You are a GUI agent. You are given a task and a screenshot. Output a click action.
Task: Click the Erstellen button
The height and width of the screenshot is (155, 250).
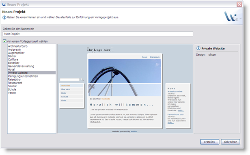(x=209, y=142)
